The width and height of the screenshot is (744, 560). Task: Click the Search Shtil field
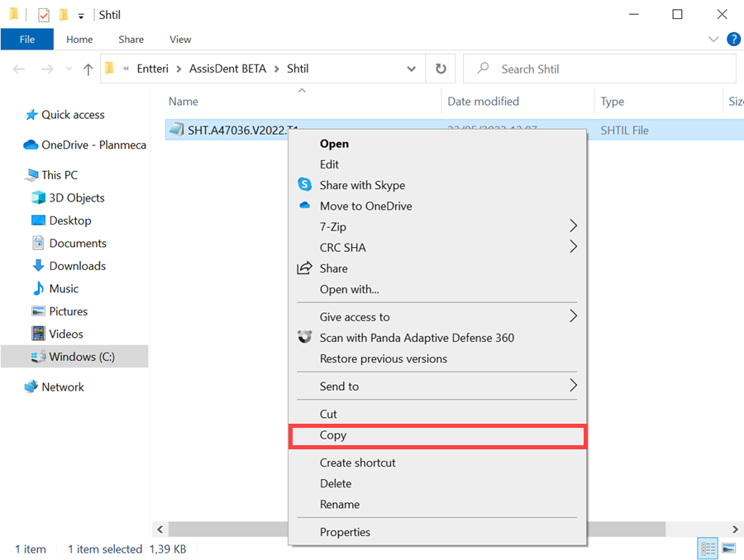point(600,69)
